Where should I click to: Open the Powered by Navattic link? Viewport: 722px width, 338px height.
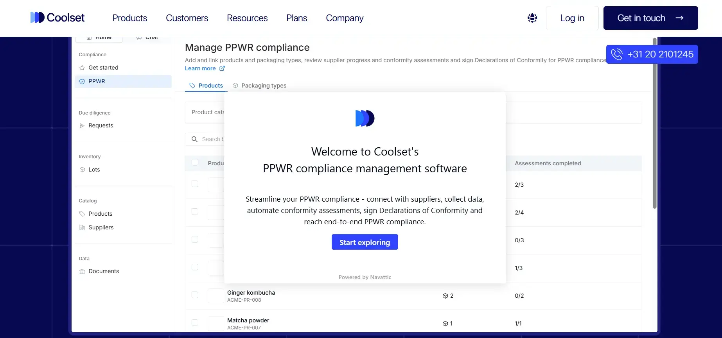pyautogui.click(x=365, y=277)
